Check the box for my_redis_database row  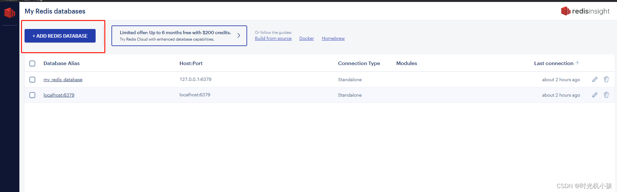pos(32,80)
